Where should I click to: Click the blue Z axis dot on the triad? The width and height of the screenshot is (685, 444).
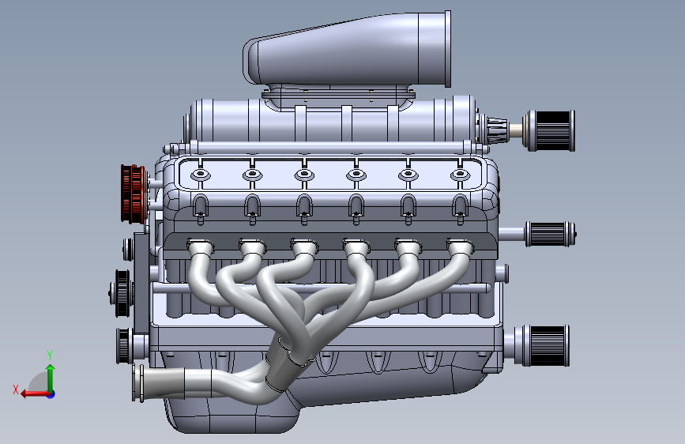click(51, 394)
